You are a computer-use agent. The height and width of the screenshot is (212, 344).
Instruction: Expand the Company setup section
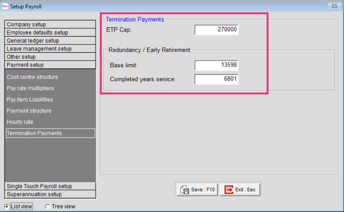coord(50,24)
